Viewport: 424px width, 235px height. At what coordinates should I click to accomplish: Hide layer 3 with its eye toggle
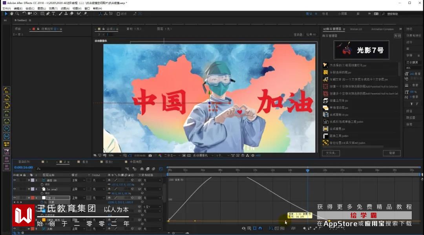(x=15, y=180)
